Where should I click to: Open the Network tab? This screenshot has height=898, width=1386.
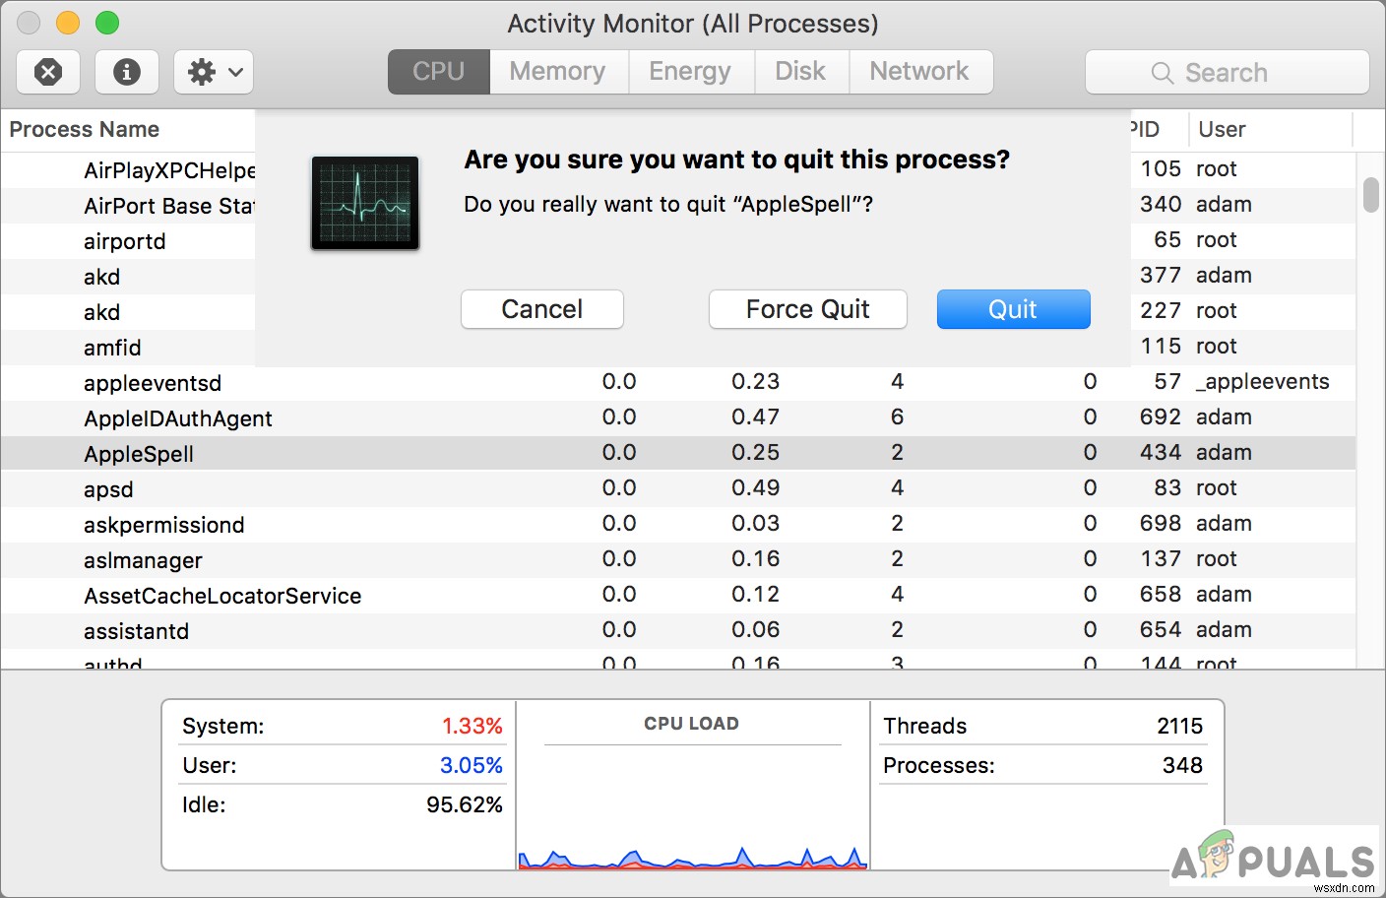pos(918,71)
